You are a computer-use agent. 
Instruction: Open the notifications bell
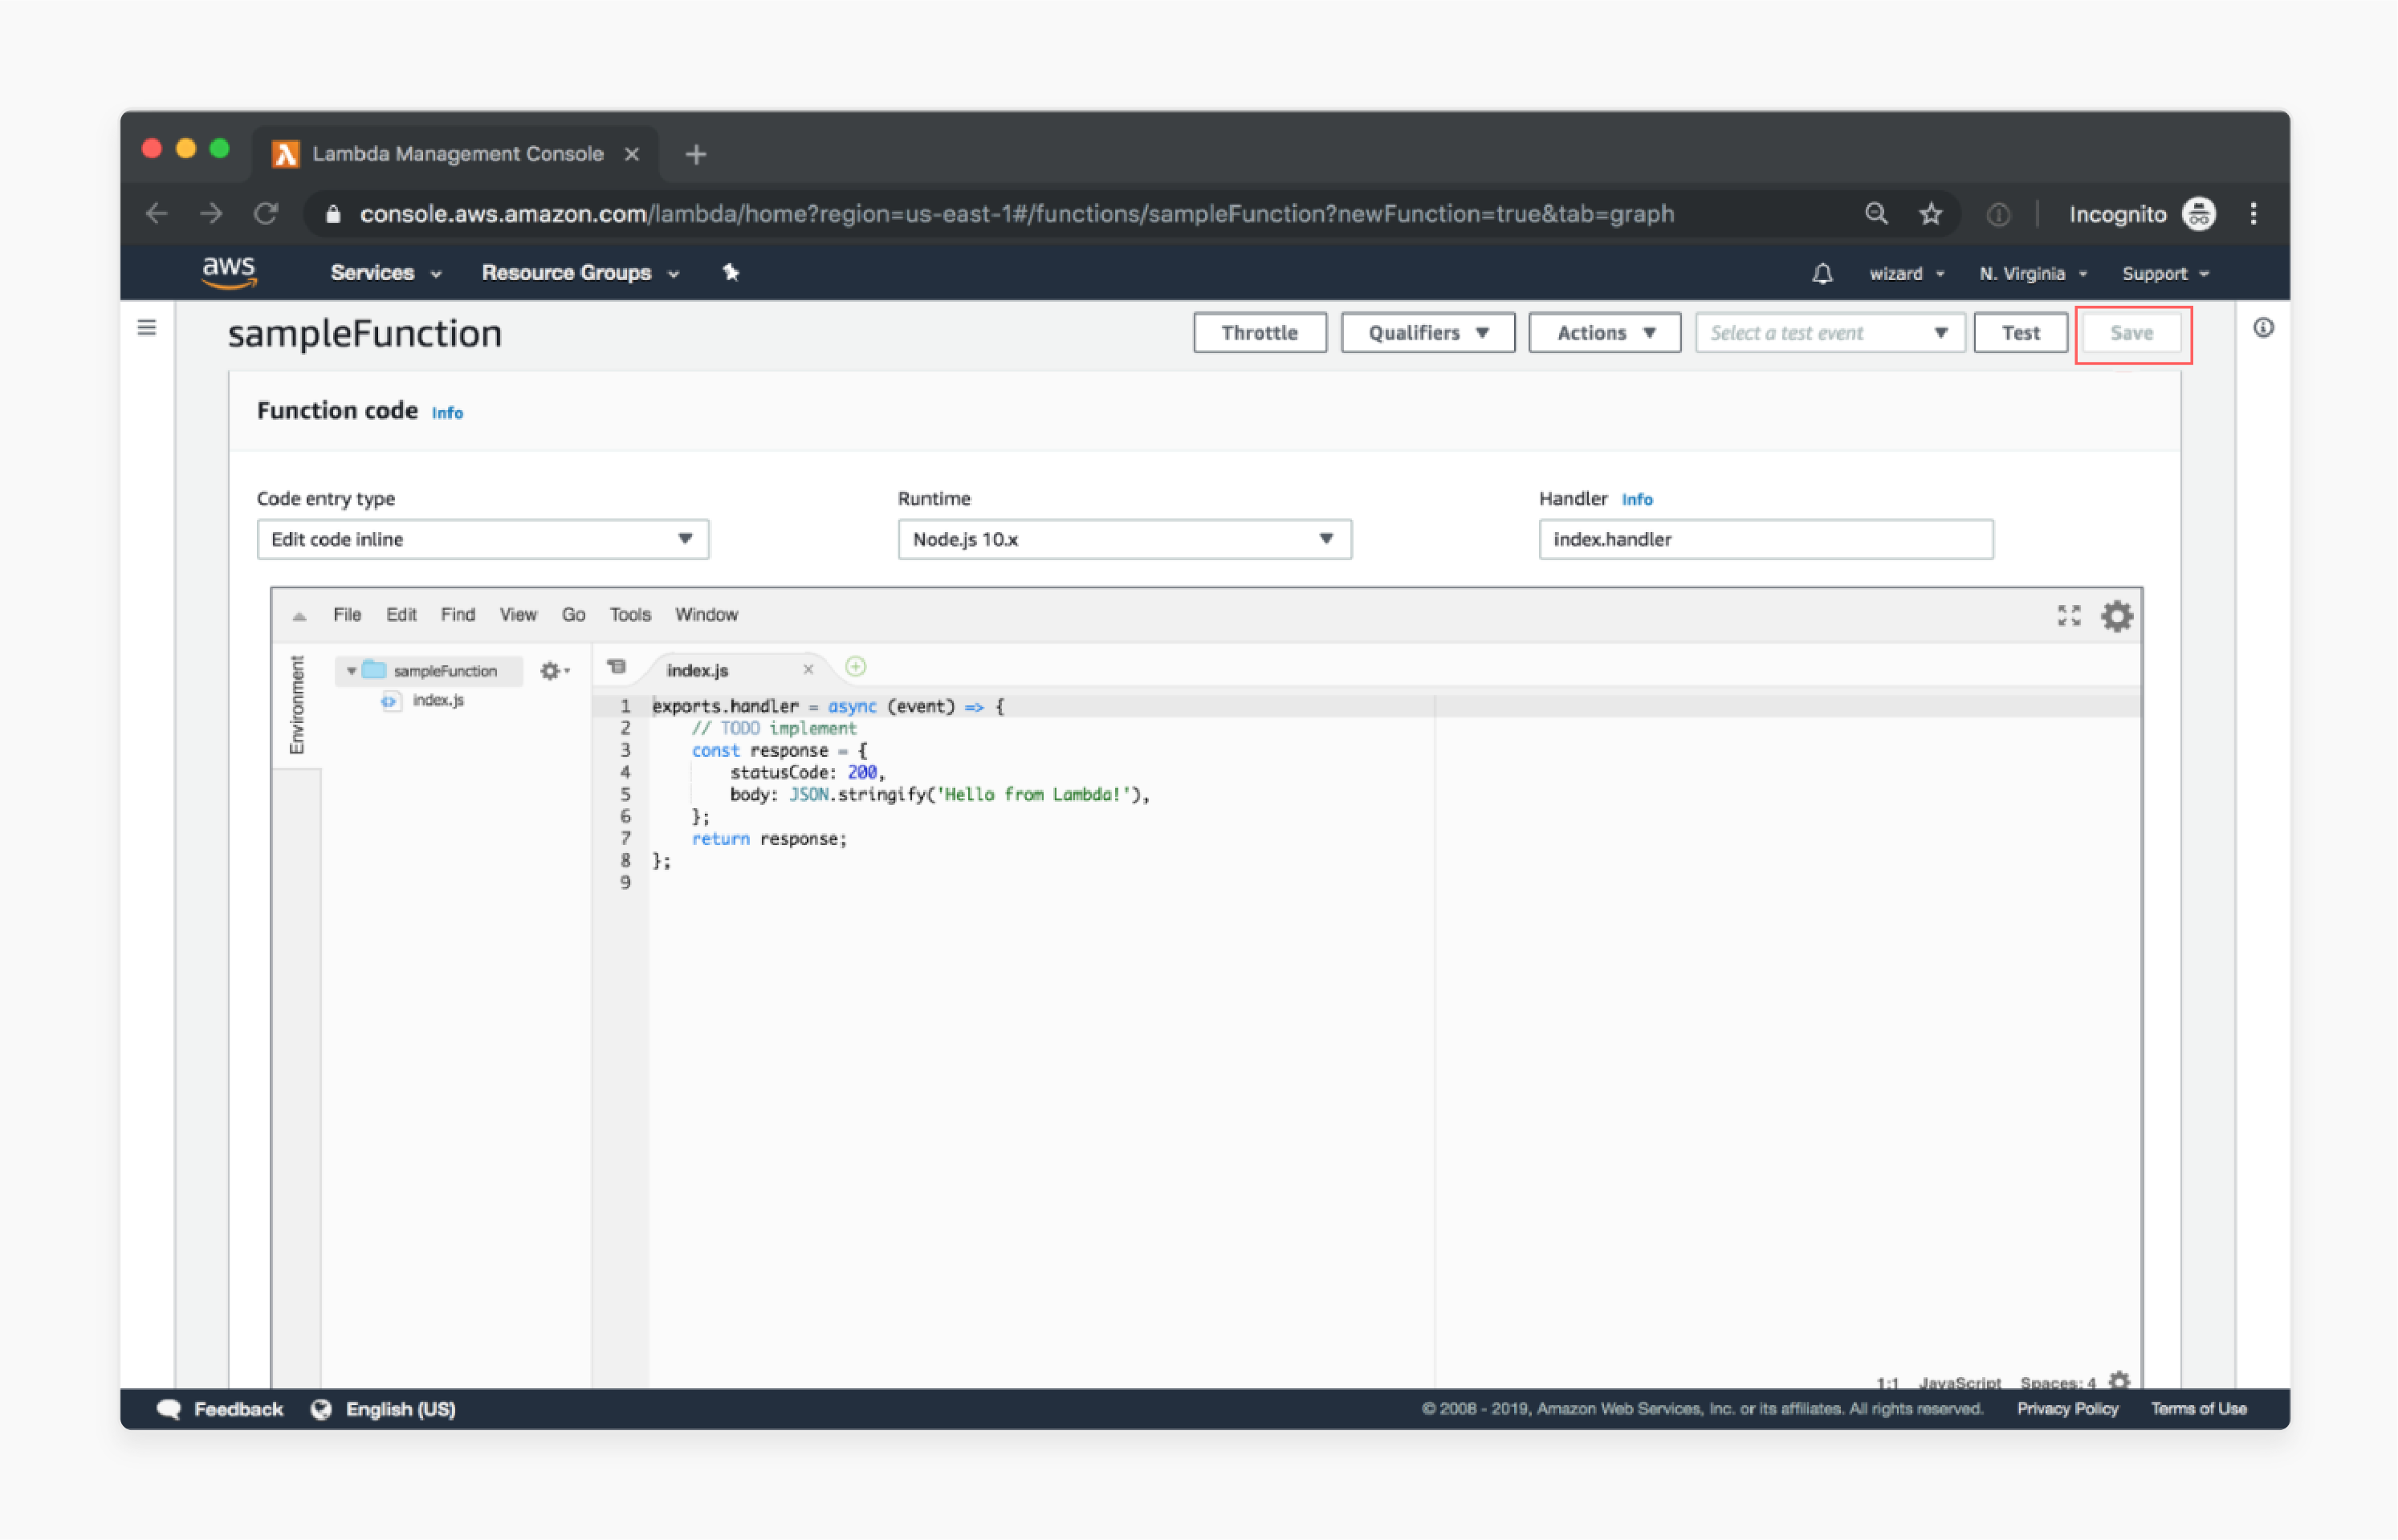click(x=1822, y=273)
